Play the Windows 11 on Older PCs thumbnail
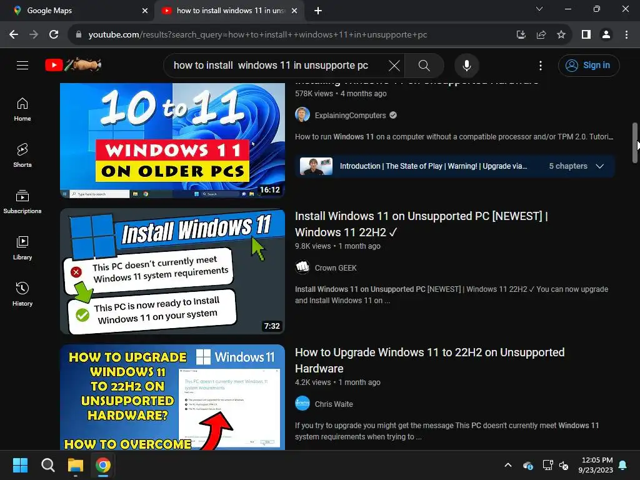Viewport: 640px width, 480px height. pos(172,141)
